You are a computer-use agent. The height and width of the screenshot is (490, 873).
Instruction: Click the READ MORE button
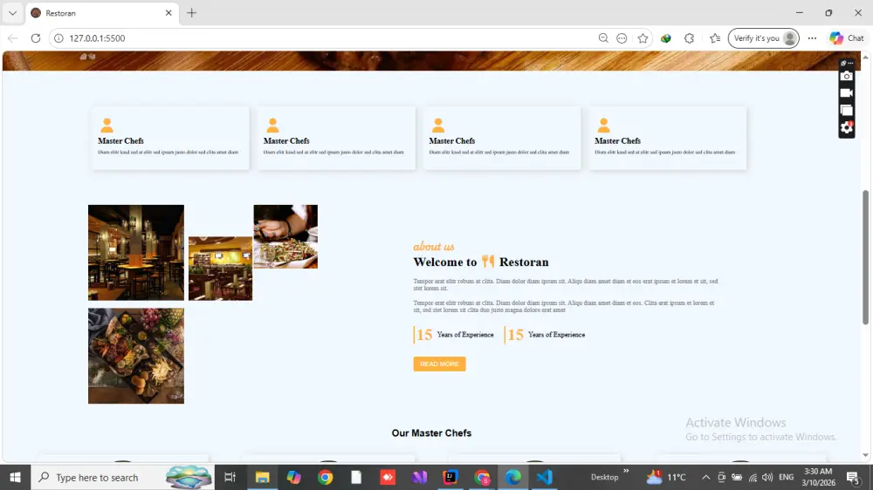[x=439, y=364]
